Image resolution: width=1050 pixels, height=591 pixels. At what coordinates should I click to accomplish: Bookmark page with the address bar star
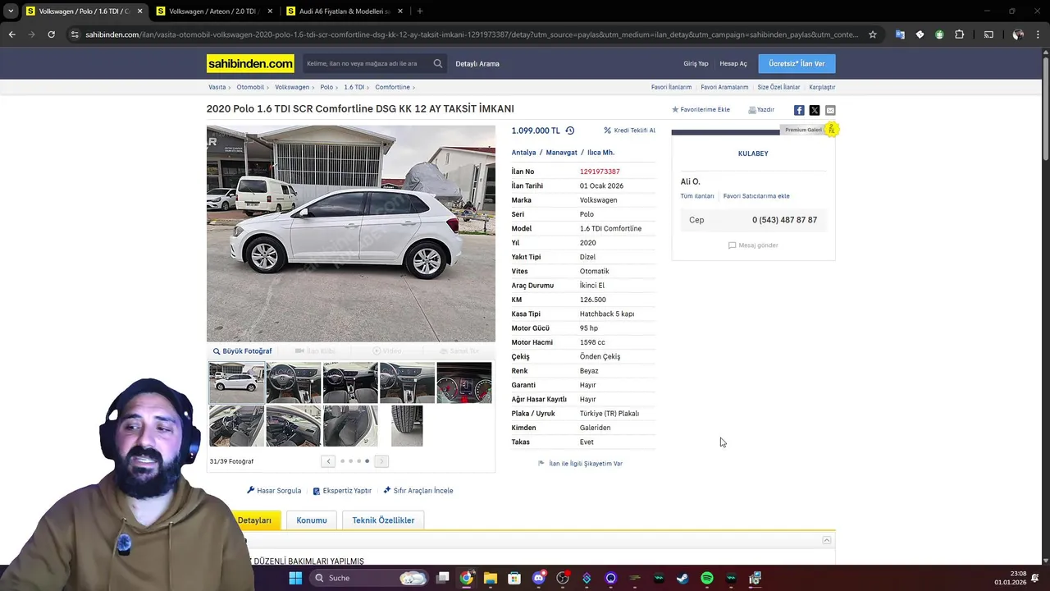873,34
